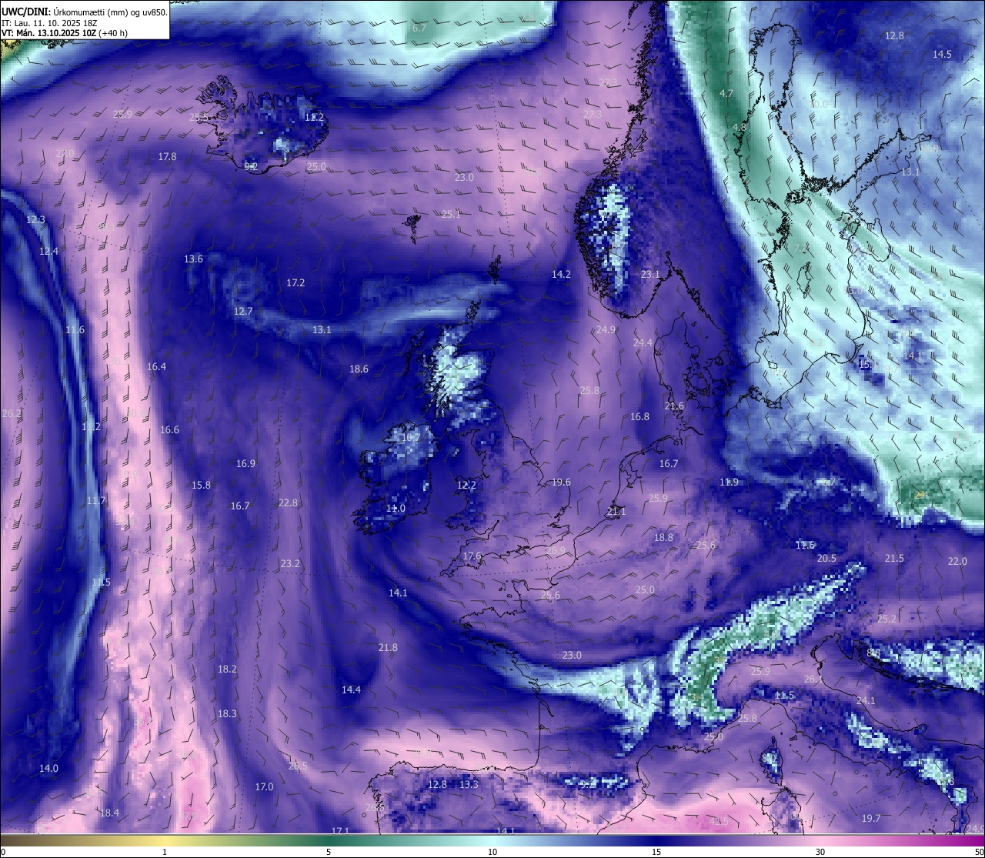This screenshot has height=858, width=985.
Task: Click the value 16.8 in the North Sea
Action: coord(639,416)
